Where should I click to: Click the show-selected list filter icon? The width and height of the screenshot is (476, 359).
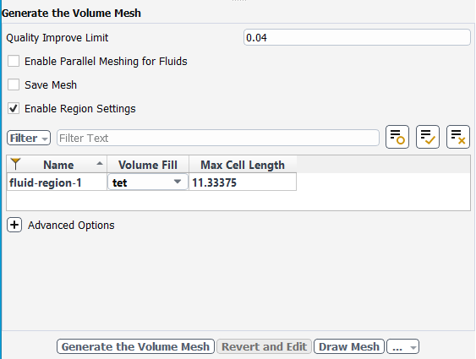pyautogui.click(x=397, y=137)
